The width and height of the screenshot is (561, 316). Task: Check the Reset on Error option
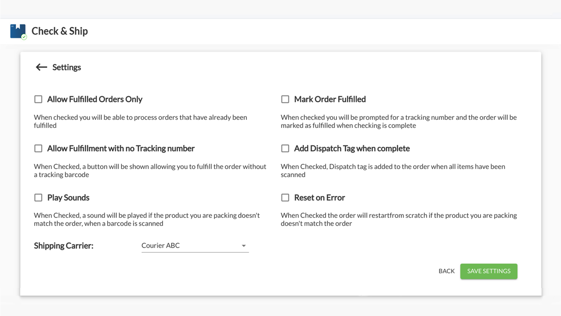[285, 198]
